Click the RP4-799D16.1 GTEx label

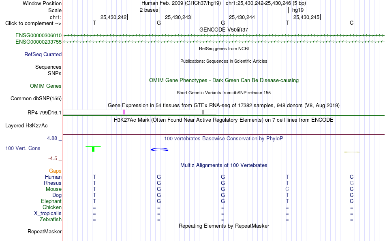pyautogui.click(x=45, y=113)
